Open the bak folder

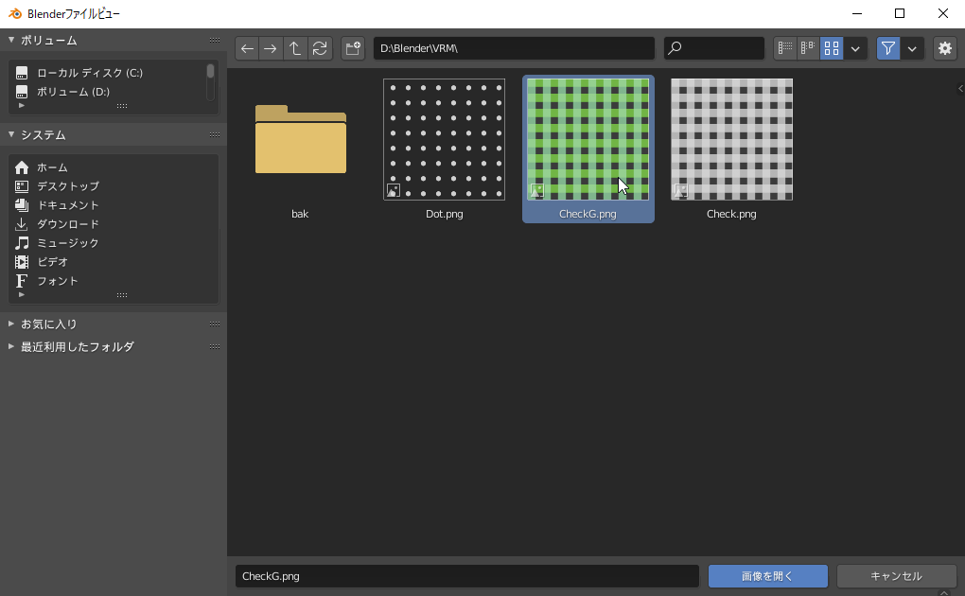[300, 139]
